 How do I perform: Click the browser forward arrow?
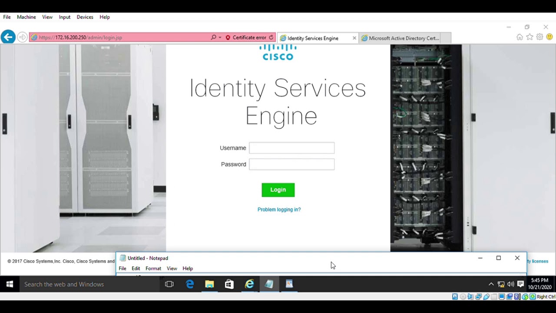coord(22,37)
